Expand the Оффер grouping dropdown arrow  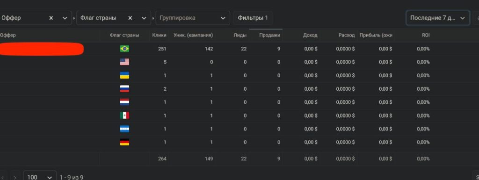point(65,18)
